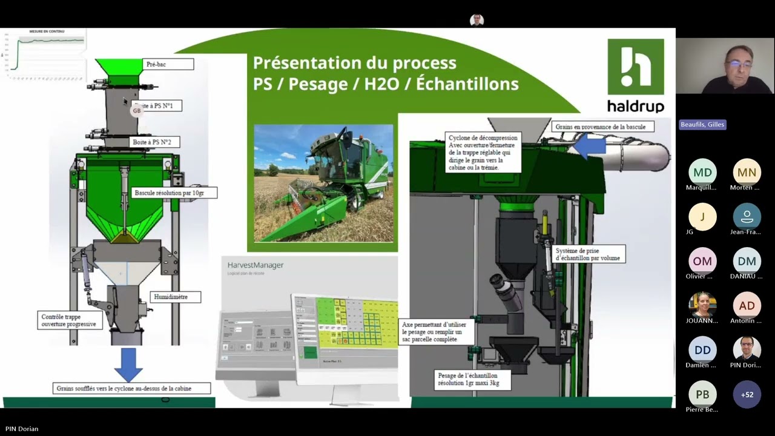Image resolution: width=775 pixels, height=436 pixels.
Task: Click the Mesure en continu chart thumbnail
Action: pyautogui.click(x=45, y=55)
